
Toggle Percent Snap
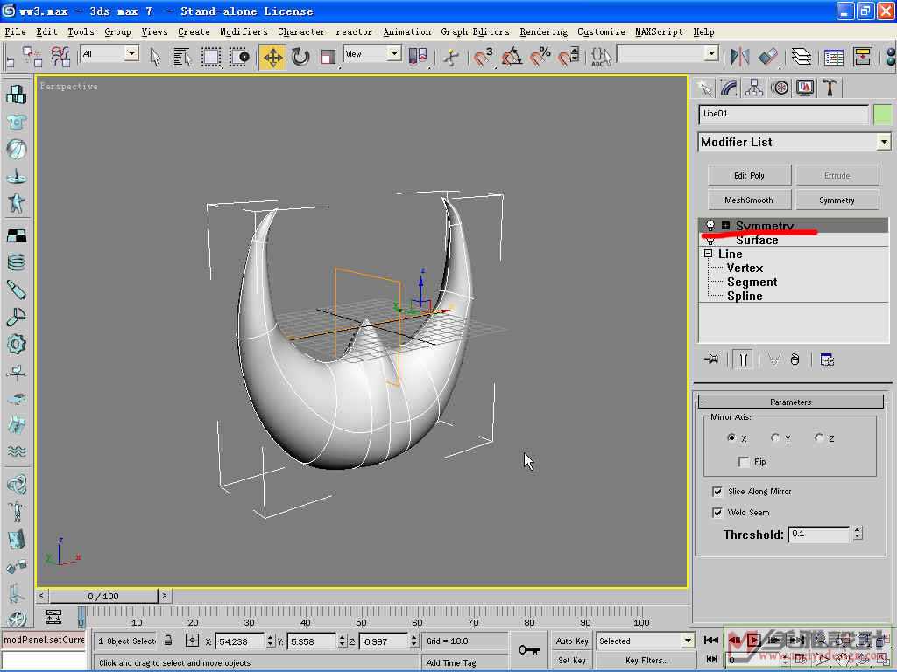(540, 57)
